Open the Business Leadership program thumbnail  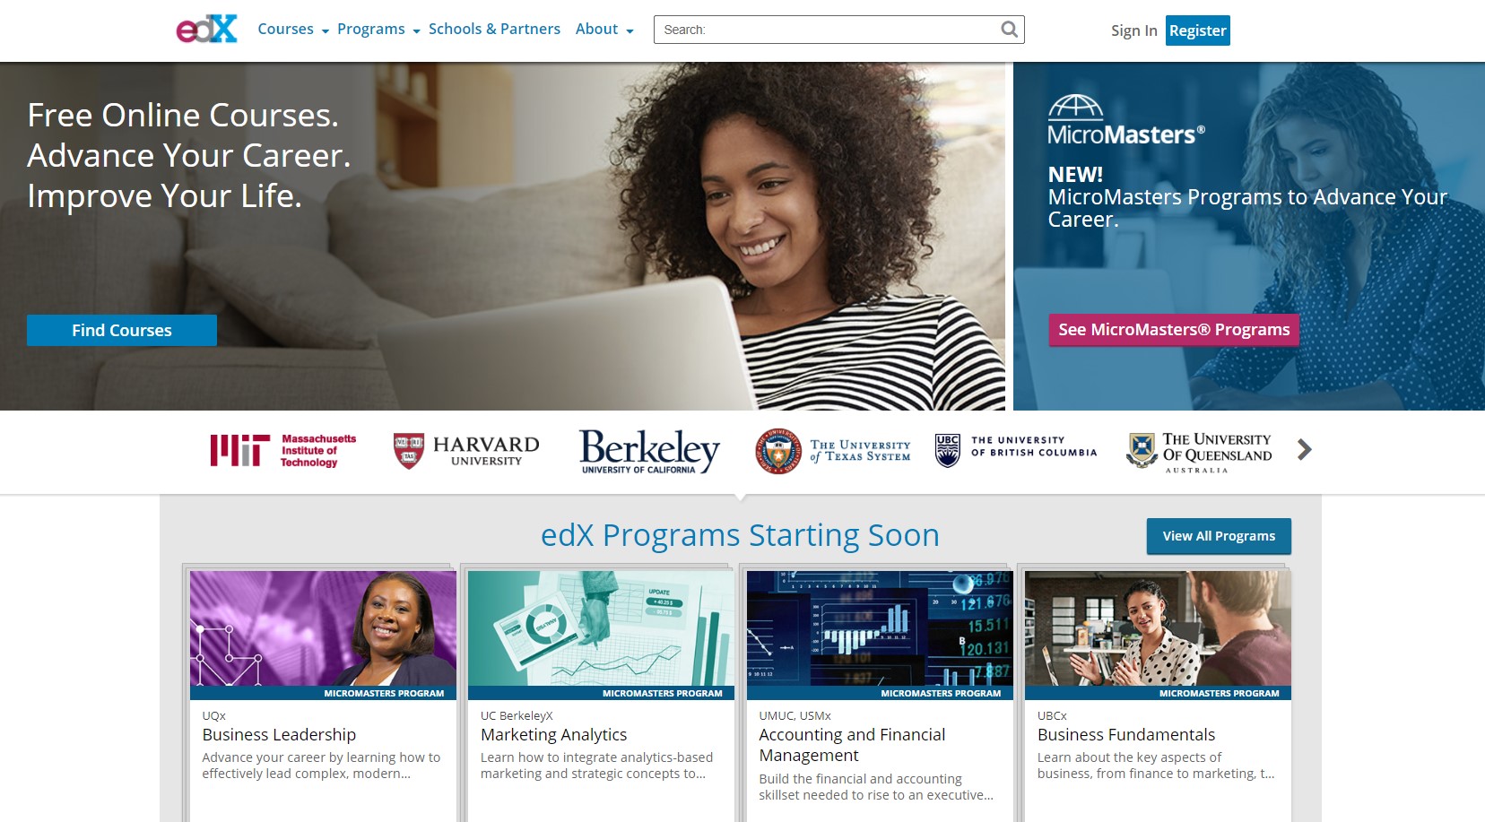323,635
